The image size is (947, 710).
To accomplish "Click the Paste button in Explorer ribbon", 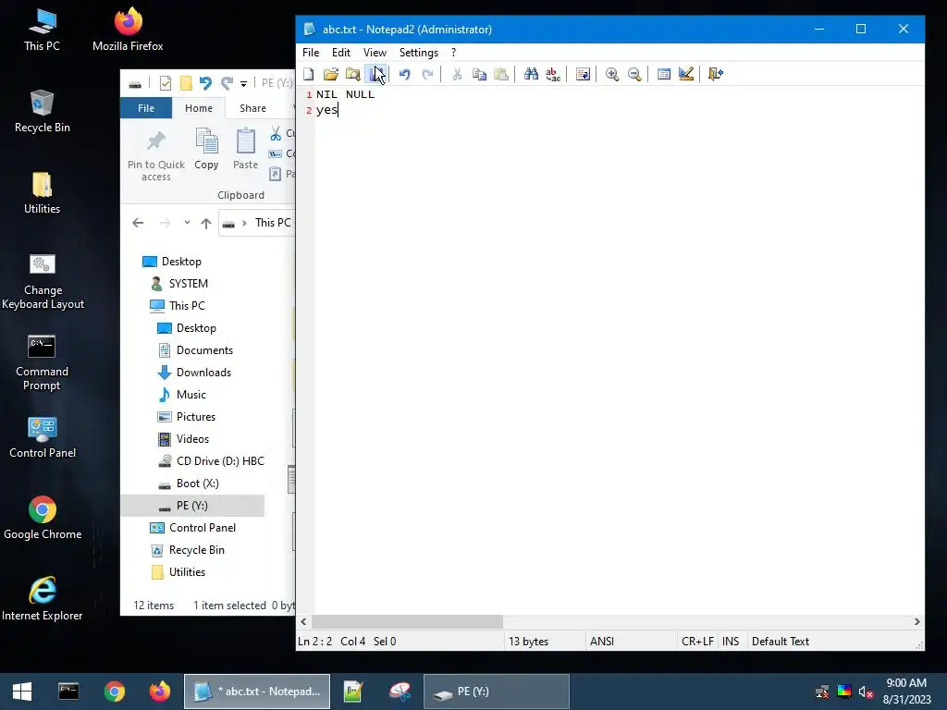I will tap(245, 149).
